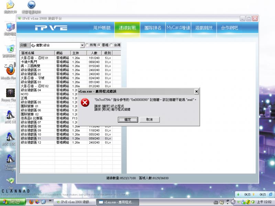The width and height of the screenshot is (275, 206).
Task: Open the 分類 category dropdown
Action: (82, 45)
